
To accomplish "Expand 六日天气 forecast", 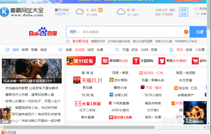I will pyautogui.click(x=62, y=14).
